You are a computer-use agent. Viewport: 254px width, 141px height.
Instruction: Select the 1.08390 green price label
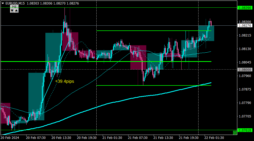point(245,8)
